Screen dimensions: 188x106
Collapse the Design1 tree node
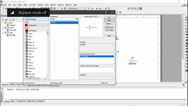pyautogui.click(x=3, y=23)
